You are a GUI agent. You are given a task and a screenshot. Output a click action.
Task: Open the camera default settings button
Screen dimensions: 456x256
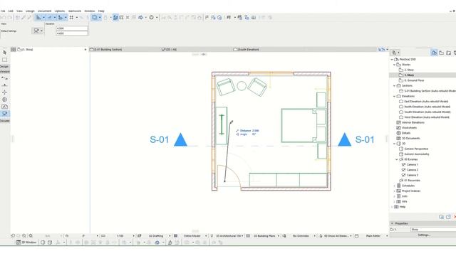pos(38,31)
